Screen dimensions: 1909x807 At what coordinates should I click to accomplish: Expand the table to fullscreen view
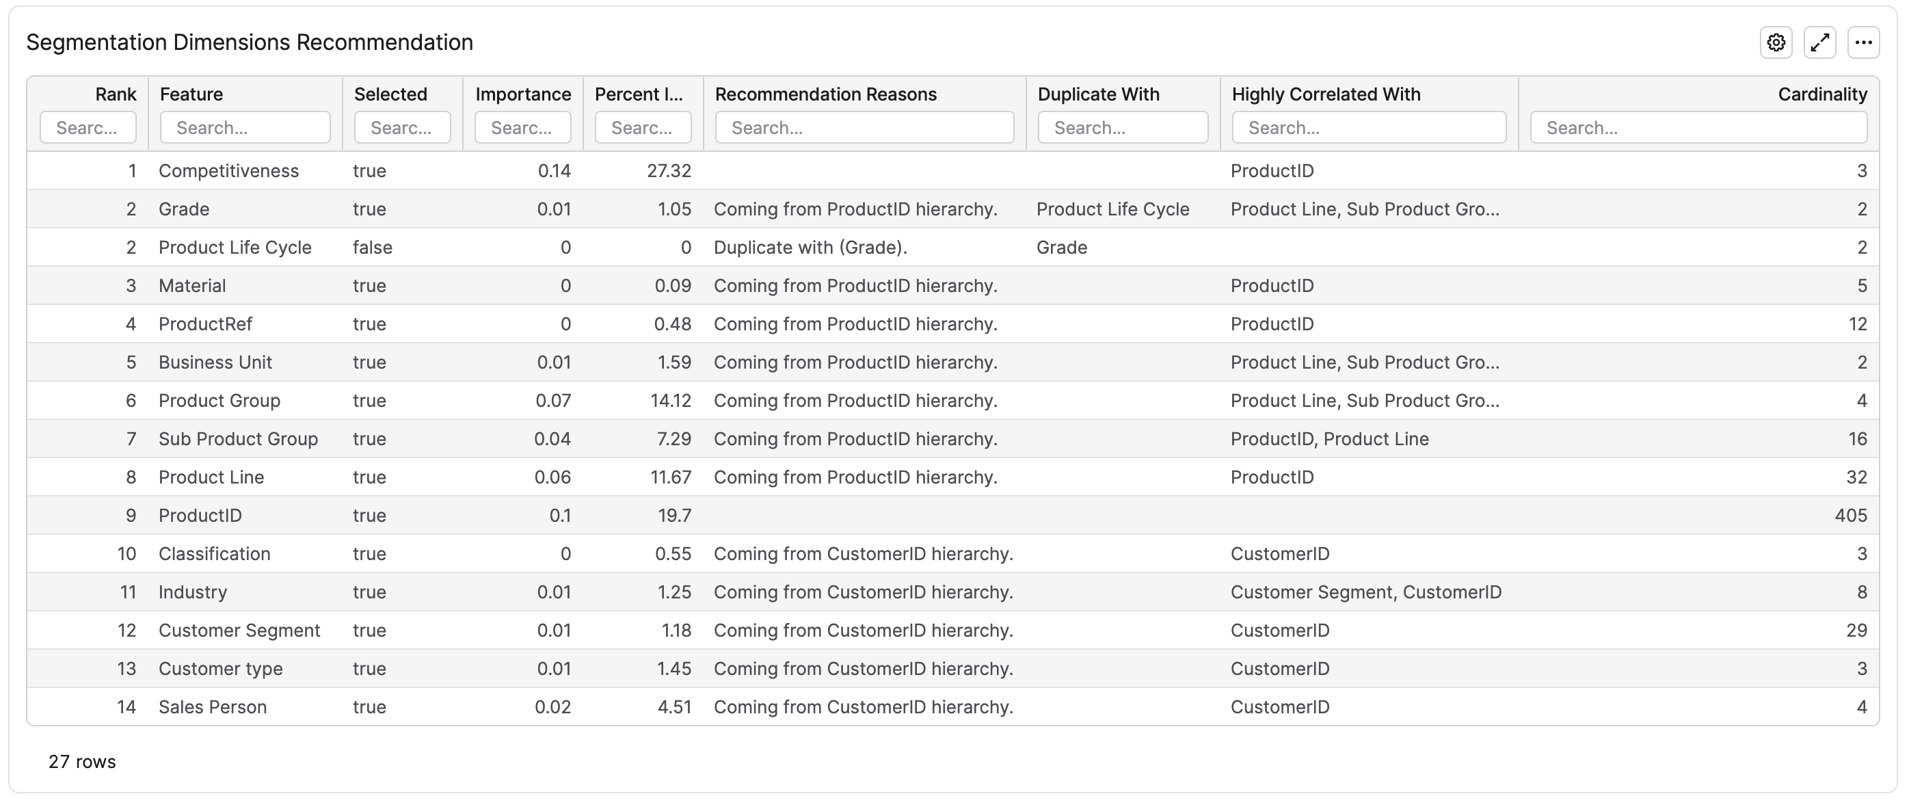click(1820, 42)
